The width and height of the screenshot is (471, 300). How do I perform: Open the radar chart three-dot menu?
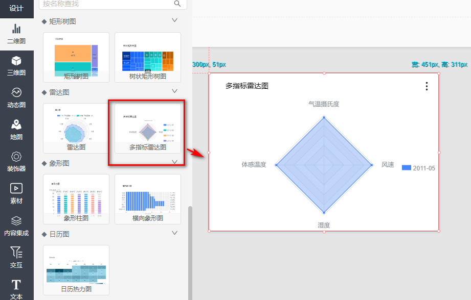tap(427, 86)
